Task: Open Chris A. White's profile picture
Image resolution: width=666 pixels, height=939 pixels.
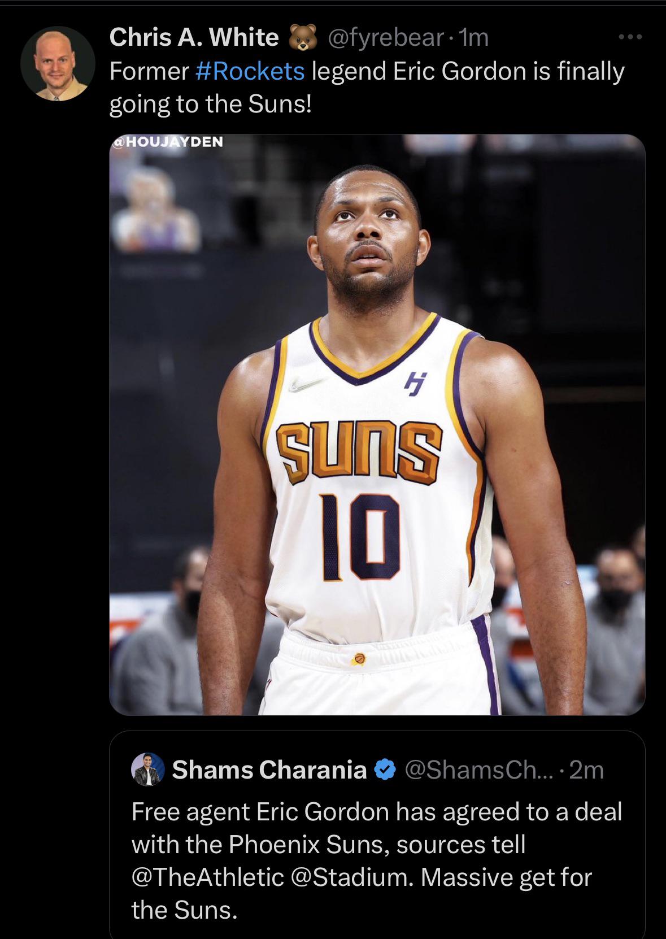Action: (58, 63)
